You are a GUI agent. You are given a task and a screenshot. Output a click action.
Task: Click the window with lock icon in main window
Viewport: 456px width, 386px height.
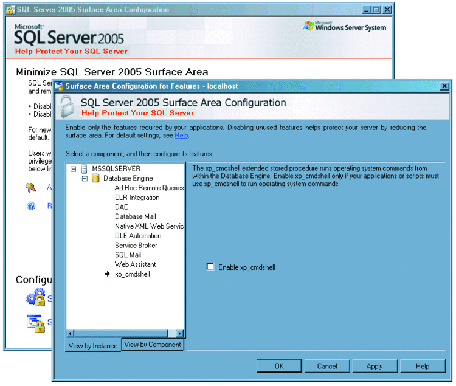(x=36, y=323)
